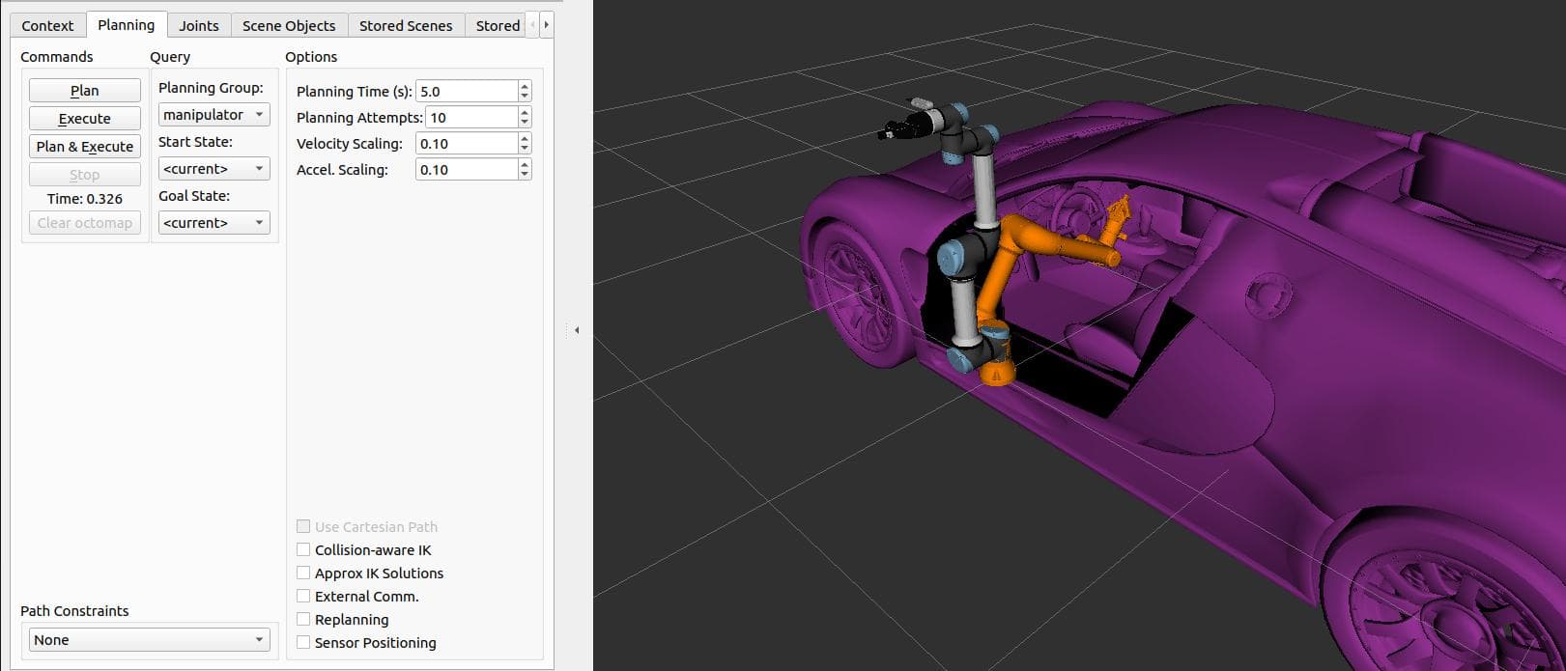Open the Path Constraints None dropdown
The width and height of the screenshot is (1566, 671).
149,640
